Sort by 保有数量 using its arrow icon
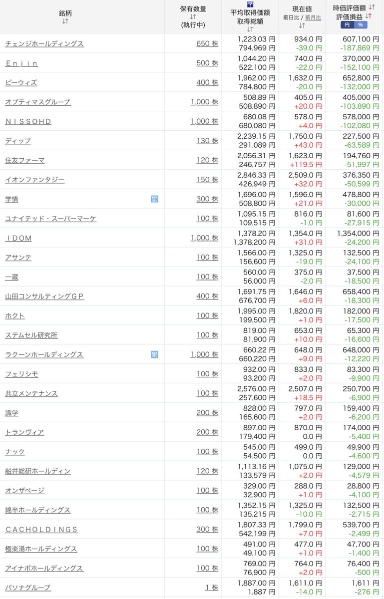 pyautogui.click(x=193, y=17)
